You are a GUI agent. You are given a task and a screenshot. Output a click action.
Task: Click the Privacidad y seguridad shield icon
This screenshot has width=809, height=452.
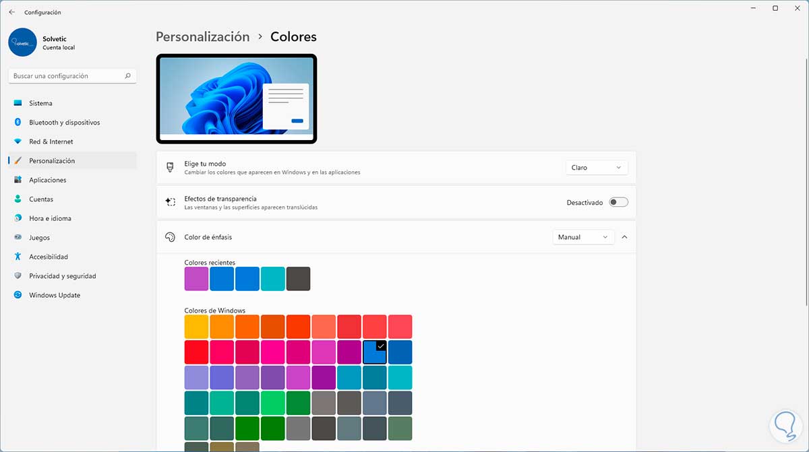click(x=18, y=276)
